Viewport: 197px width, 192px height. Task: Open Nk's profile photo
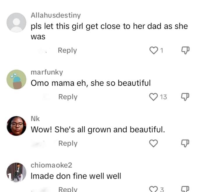(x=16, y=126)
